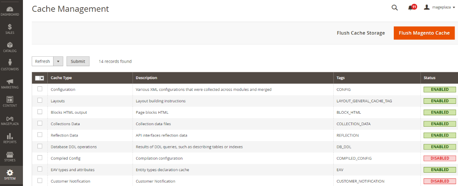Check the Customer Notification checkbox

click(40, 181)
